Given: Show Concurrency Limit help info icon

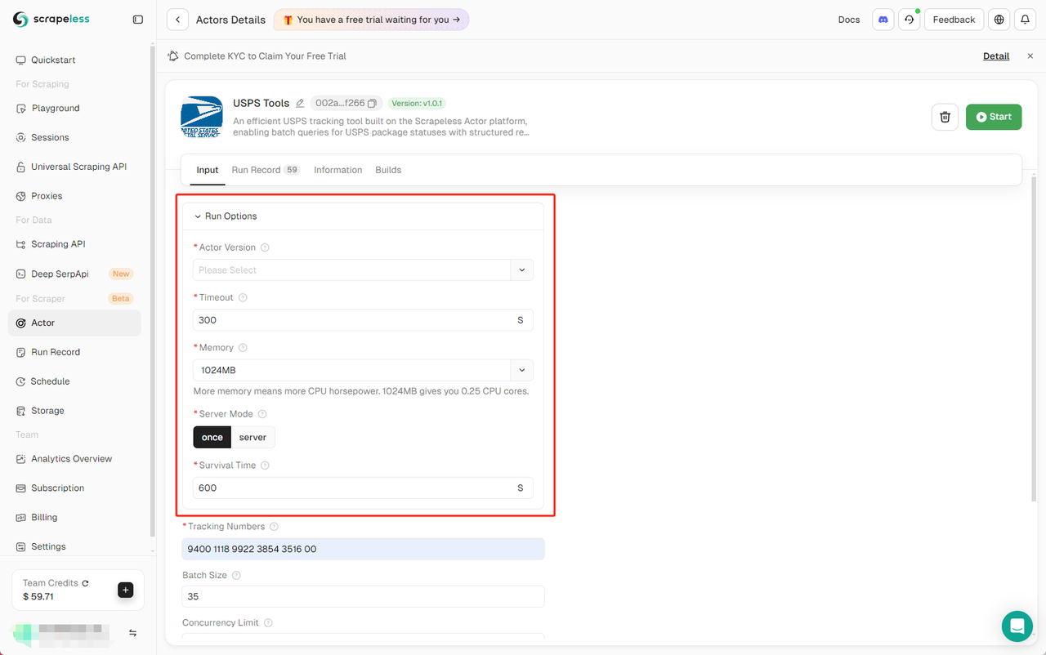Looking at the screenshot, I should pyautogui.click(x=268, y=623).
